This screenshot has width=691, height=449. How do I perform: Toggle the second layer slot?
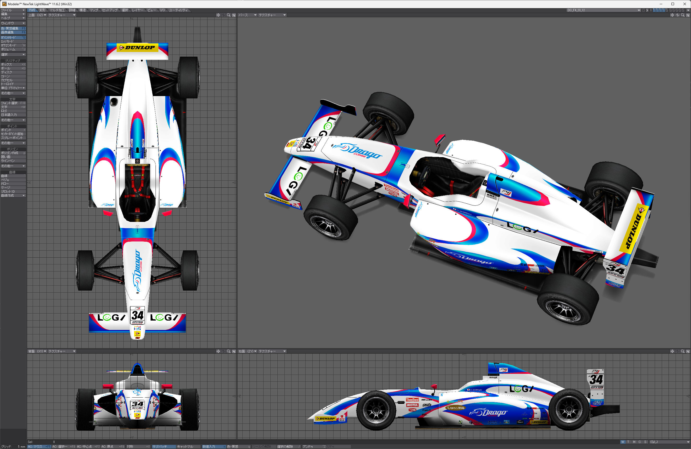(658, 10)
